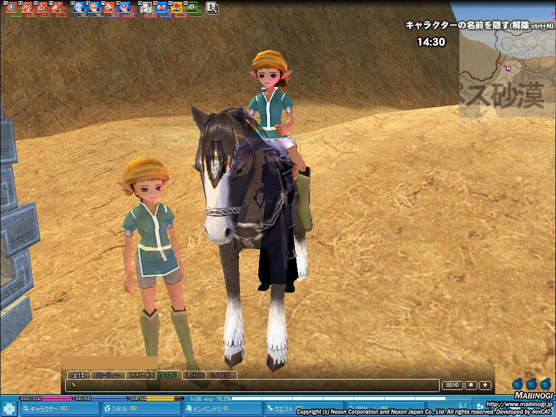This screenshot has height=417, width=556.
Task: Click the middle blue B bubble icon
Action: 532,384
